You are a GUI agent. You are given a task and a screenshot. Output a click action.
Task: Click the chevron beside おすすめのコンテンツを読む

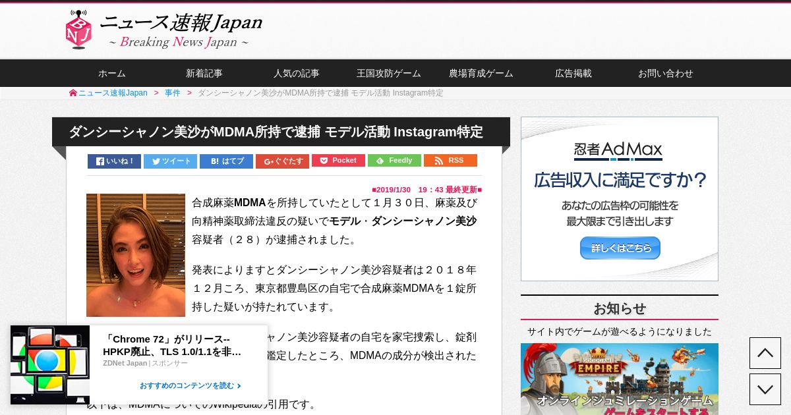(239, 386)
